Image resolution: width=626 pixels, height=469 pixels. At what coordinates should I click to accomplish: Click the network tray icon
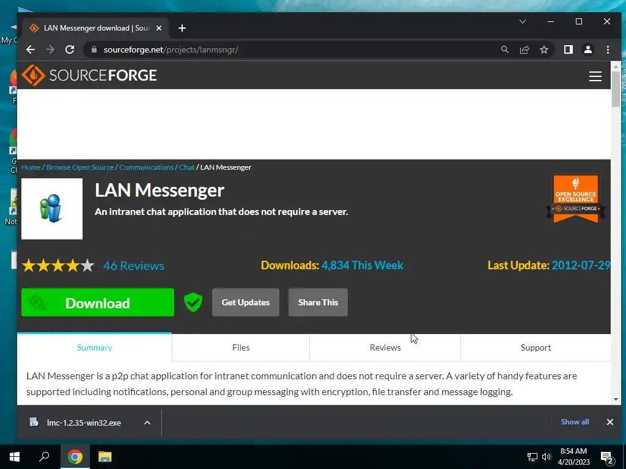coord(532,457)
